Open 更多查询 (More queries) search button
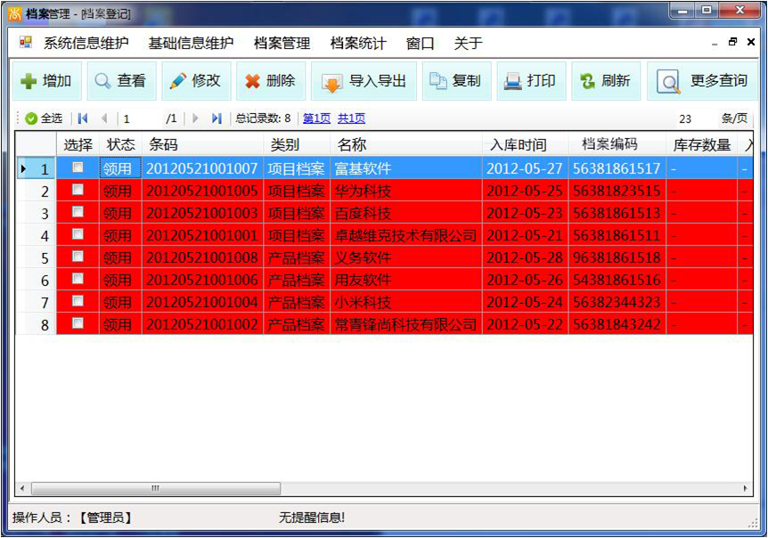768x538 pixels. pos(702,81)
